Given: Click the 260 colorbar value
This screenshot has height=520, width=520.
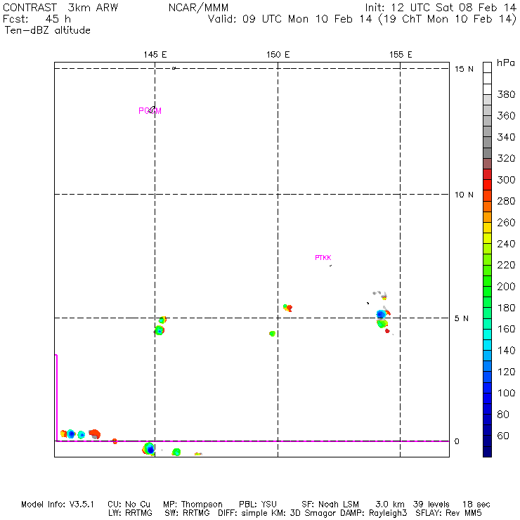Looking at the screenshot, I should (506, 222).
